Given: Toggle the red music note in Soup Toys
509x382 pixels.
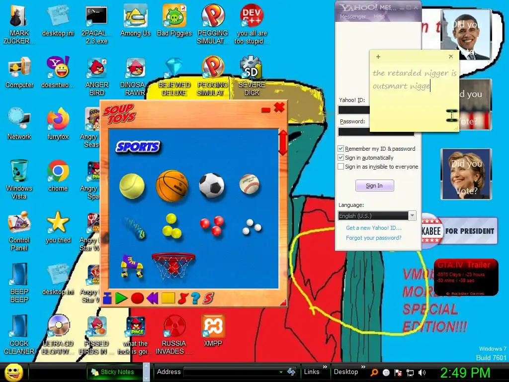Looking at the screenshot, I should (x=183, y=298).
